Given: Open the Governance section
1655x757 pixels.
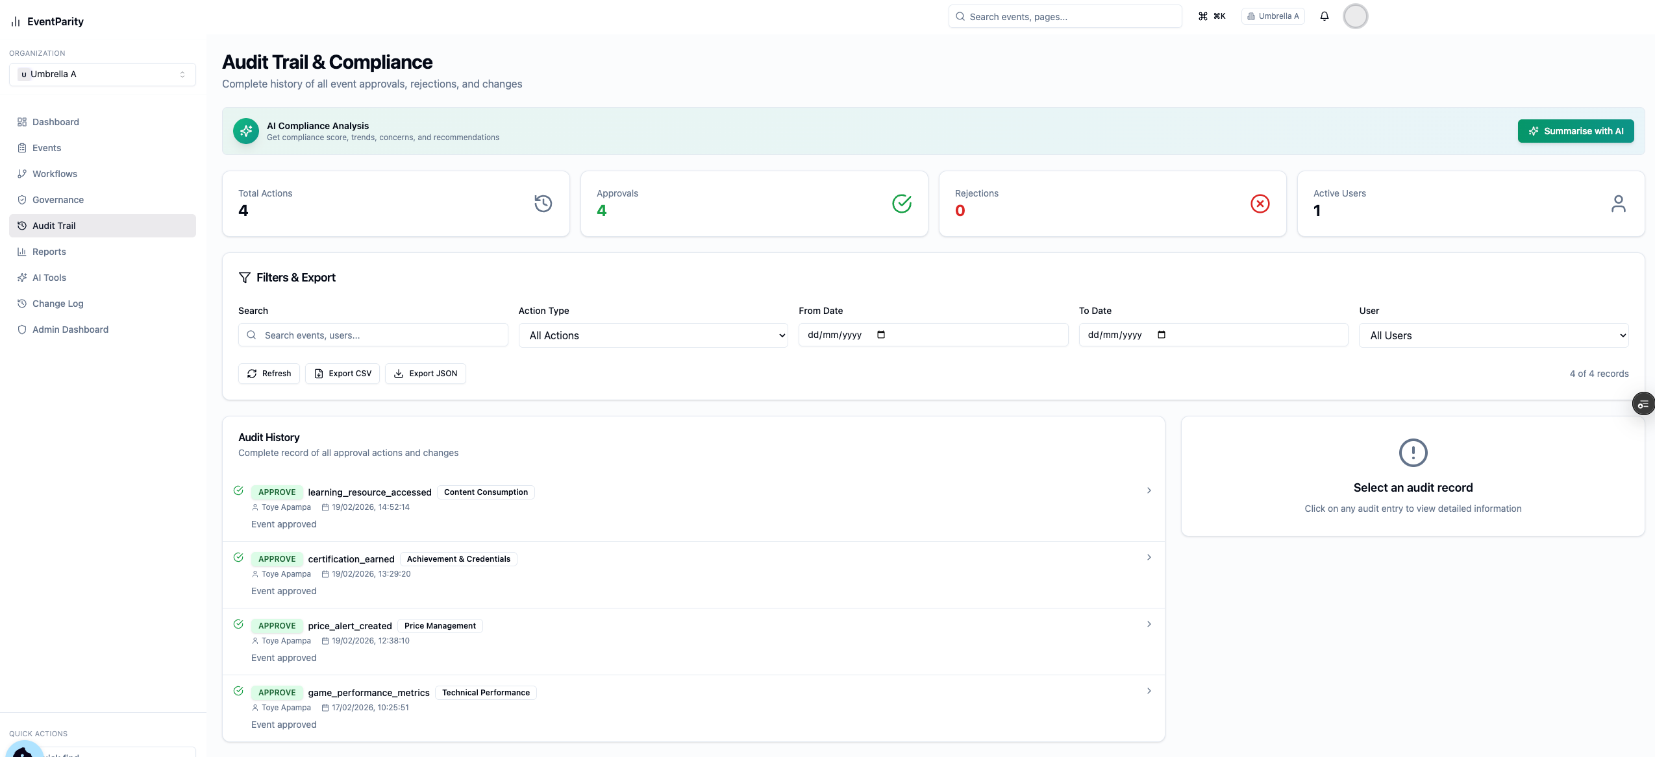Looking at the screenshot, I should tap(57, 200).
